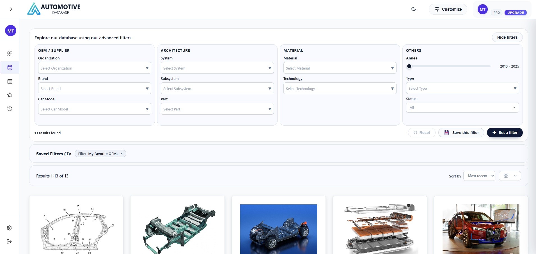Open the Select Organization dropdown
The image size is (536, 254).
95,68
